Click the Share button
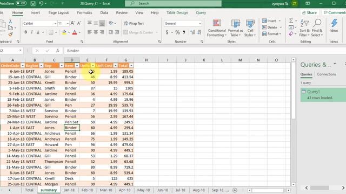Viewport: 346px width, 194px height. tap(309, 13)
